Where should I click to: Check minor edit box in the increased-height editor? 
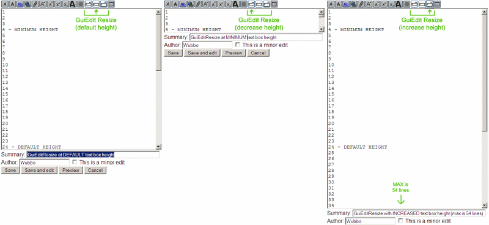[x=401, y=221]
